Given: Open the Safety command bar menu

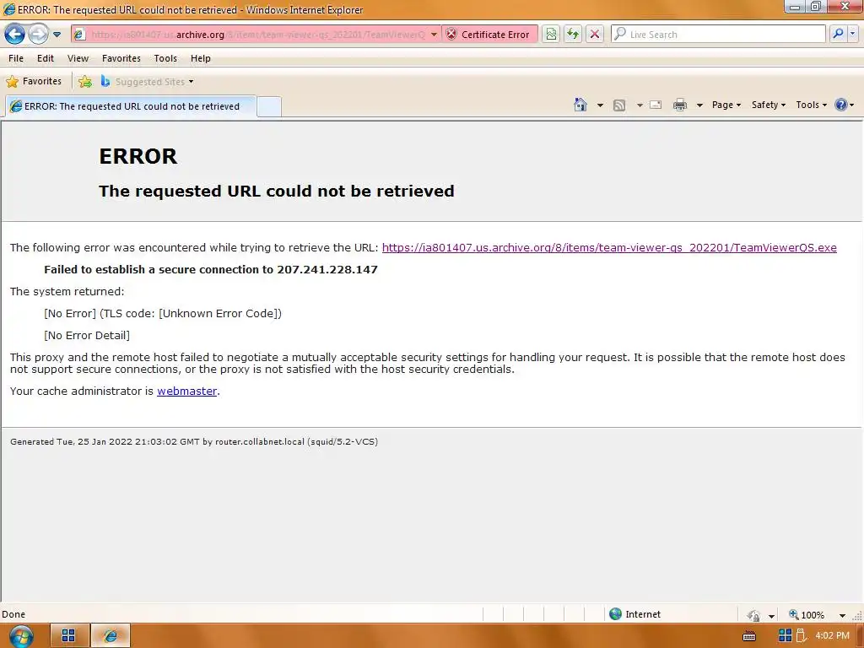Looking at the screenshot, I should (x=769, y=105).
